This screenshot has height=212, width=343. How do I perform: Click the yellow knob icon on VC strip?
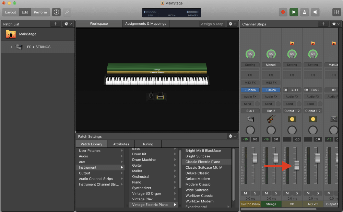click(x=292, y=119)
